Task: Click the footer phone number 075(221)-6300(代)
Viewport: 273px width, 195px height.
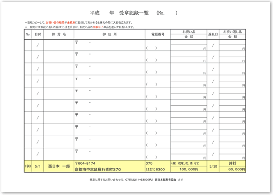Action: (x=139, y=180)
